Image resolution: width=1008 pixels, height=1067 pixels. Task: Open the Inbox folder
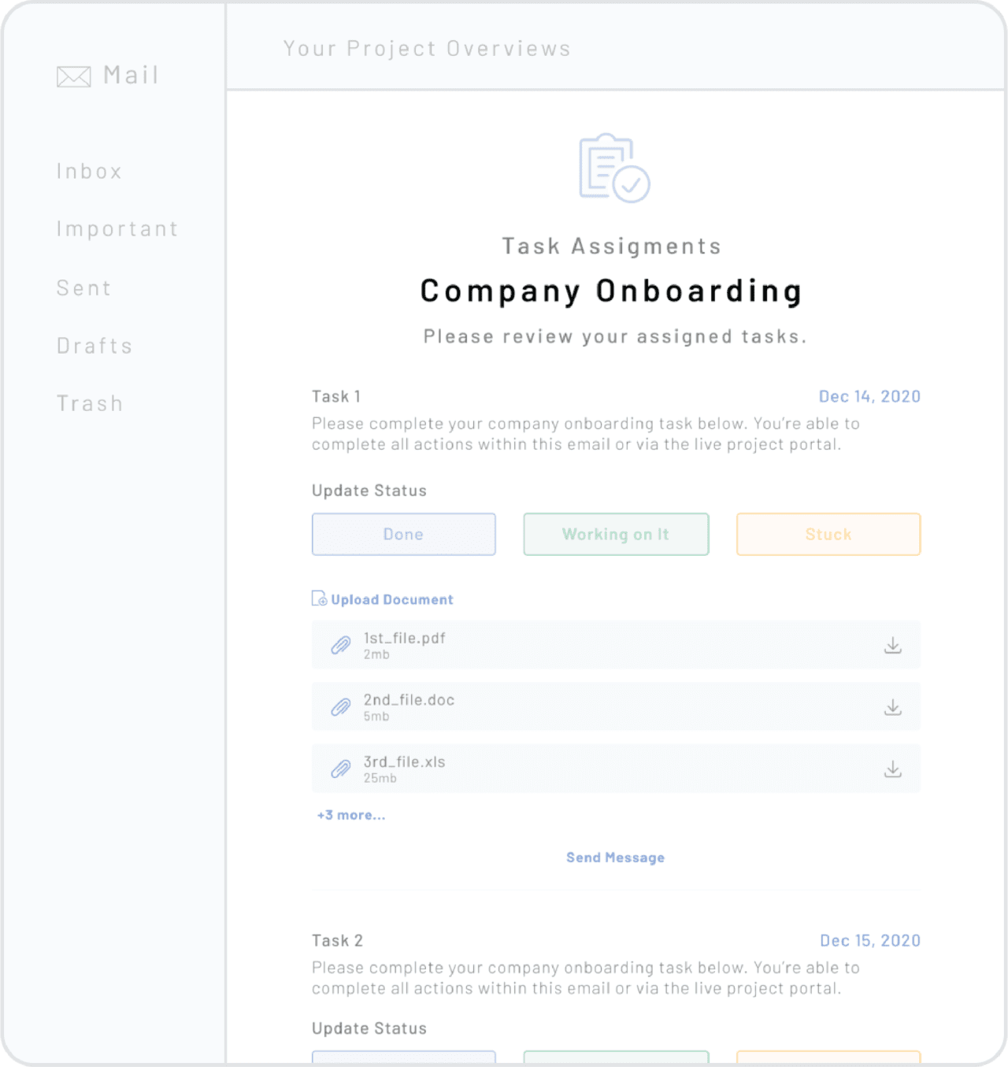(89, 171)
